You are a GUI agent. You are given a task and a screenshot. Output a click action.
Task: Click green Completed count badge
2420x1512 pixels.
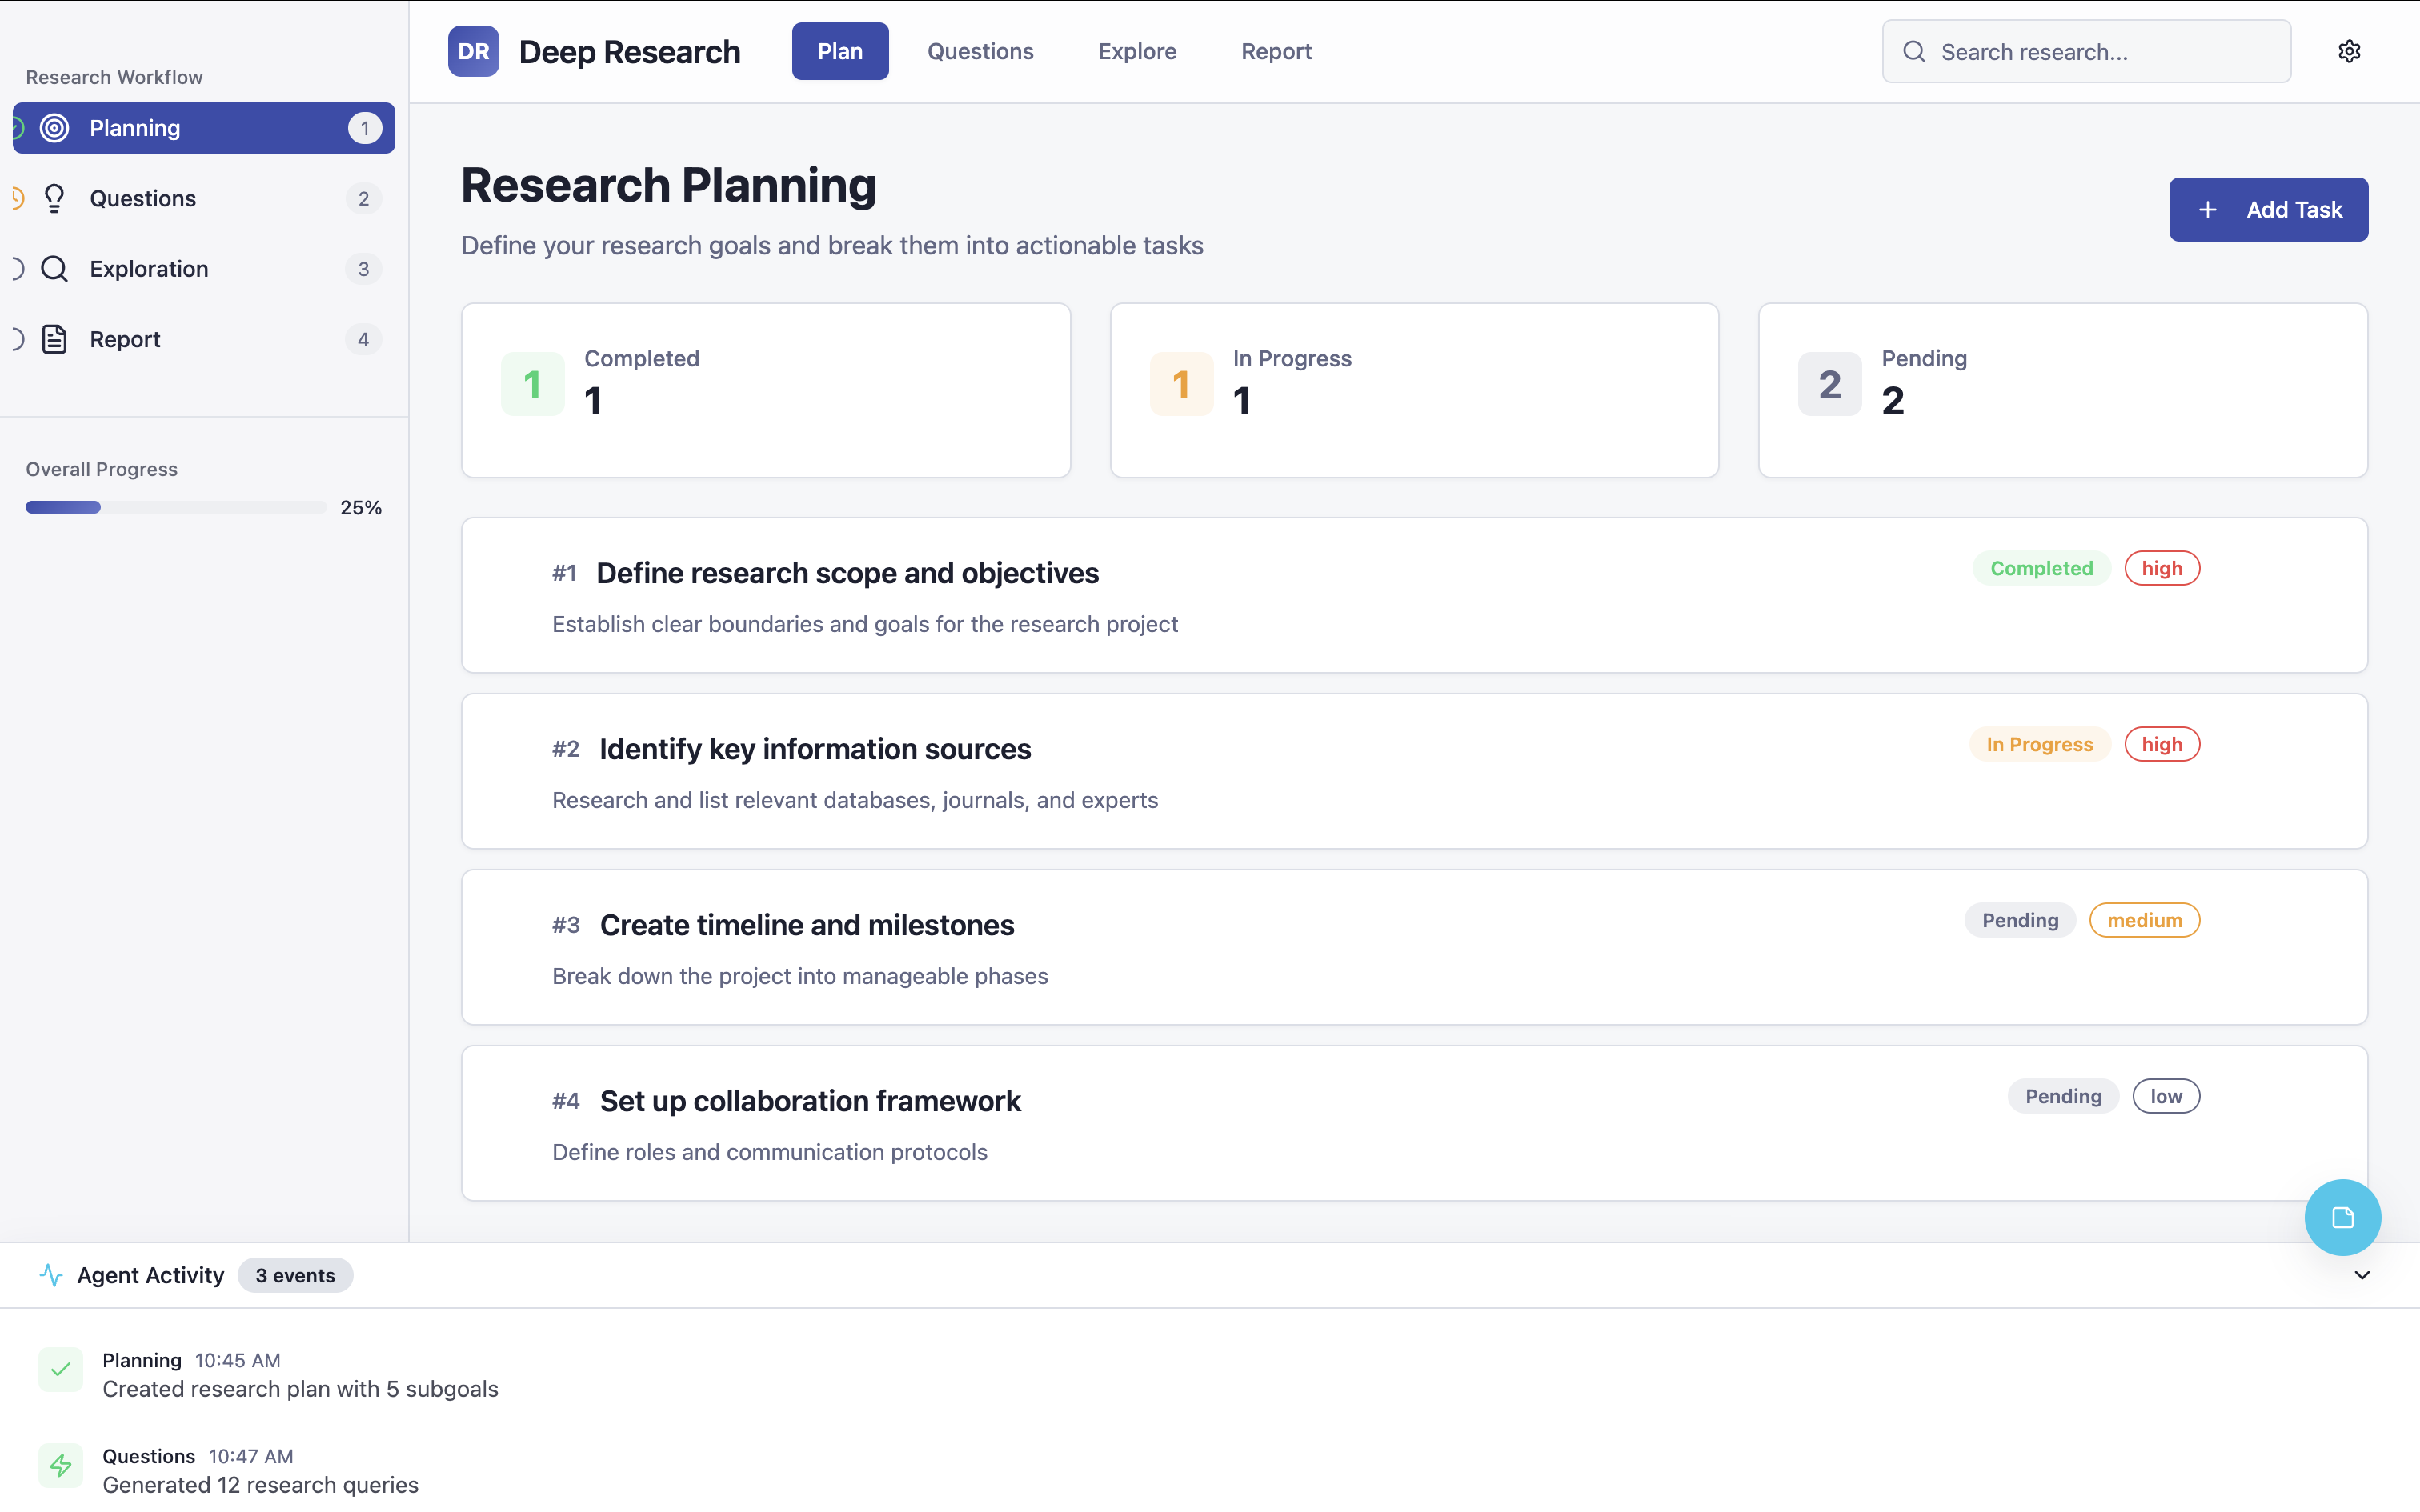coord(532,384)
